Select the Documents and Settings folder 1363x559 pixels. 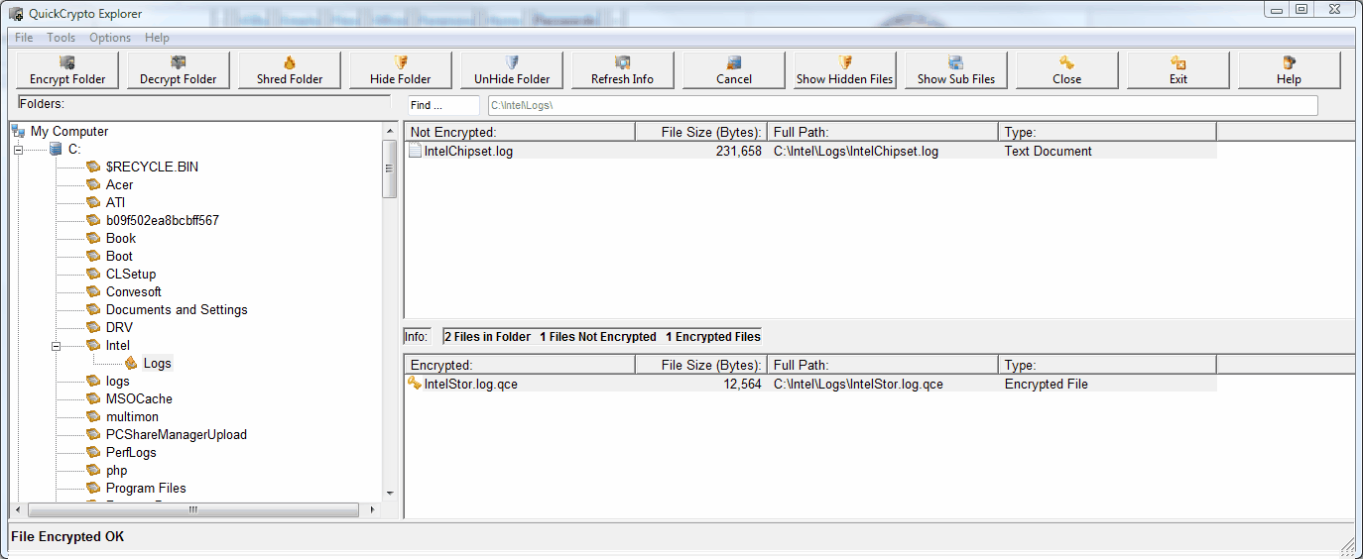177,309
